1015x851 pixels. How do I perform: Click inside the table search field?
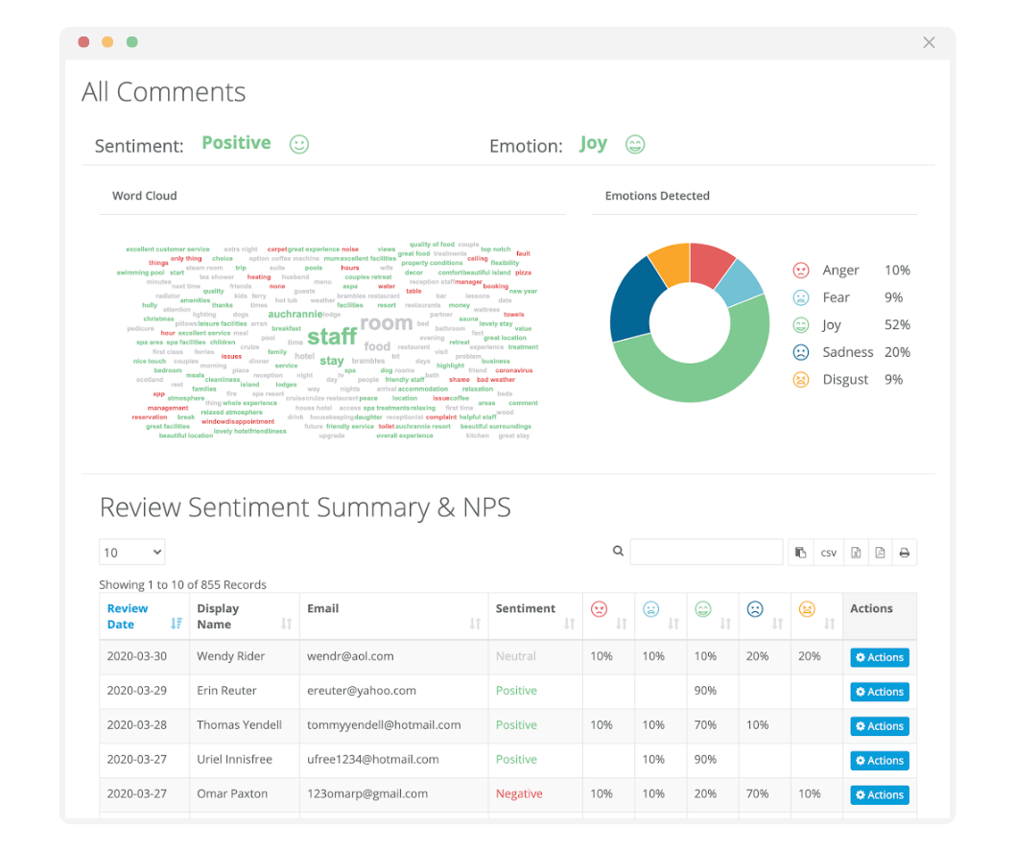tap(706, 553)
